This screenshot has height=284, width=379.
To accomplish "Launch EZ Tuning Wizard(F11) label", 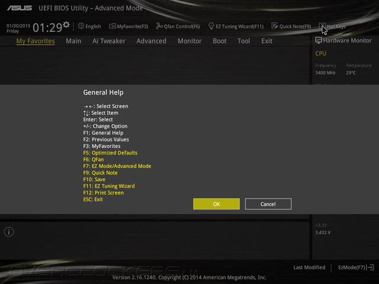I will click(x=239, y=26).
